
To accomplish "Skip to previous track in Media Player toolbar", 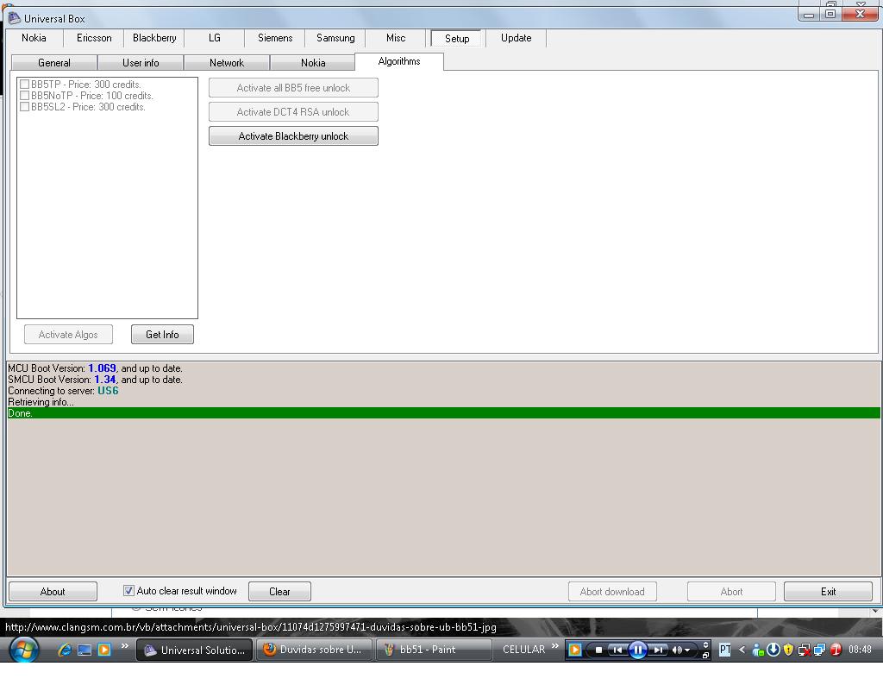I will coord(617,650).
